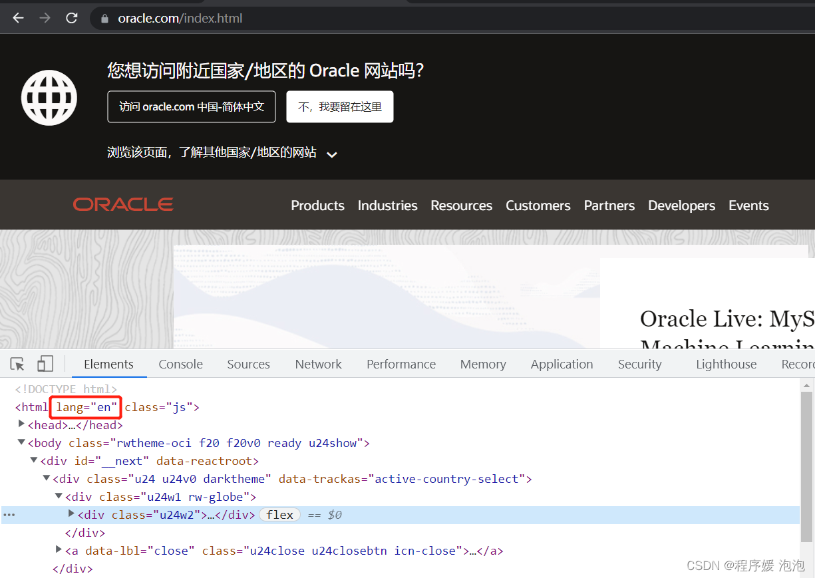Open the Products navigation menu
Viewport: 815px width, 578px height.
[x=318, y=206]
